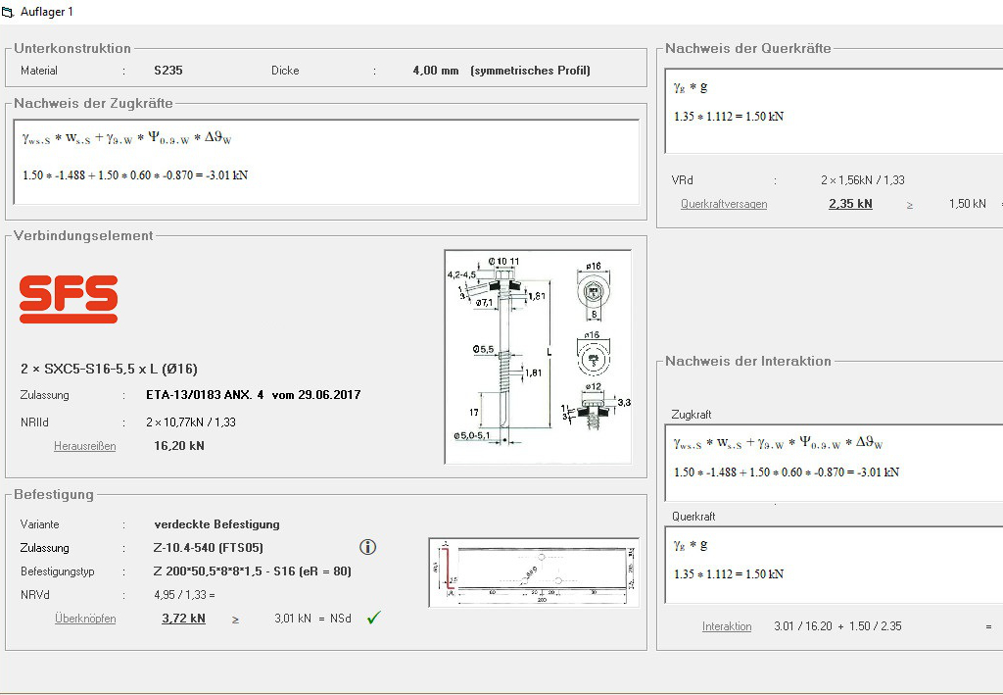Click the Querkraft label in Interaktion
The width and height of the screenshot is (1003, 695).
[x=693, y=517]
